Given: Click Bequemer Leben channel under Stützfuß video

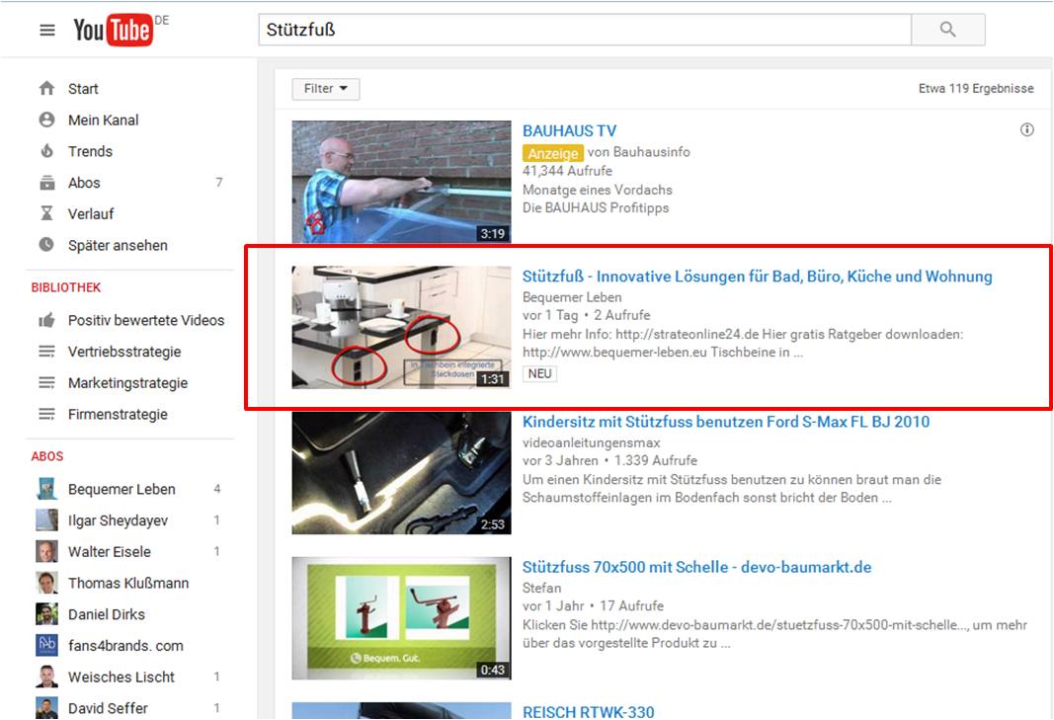Looking at the screenshot, I should click(x=572, y=297).
